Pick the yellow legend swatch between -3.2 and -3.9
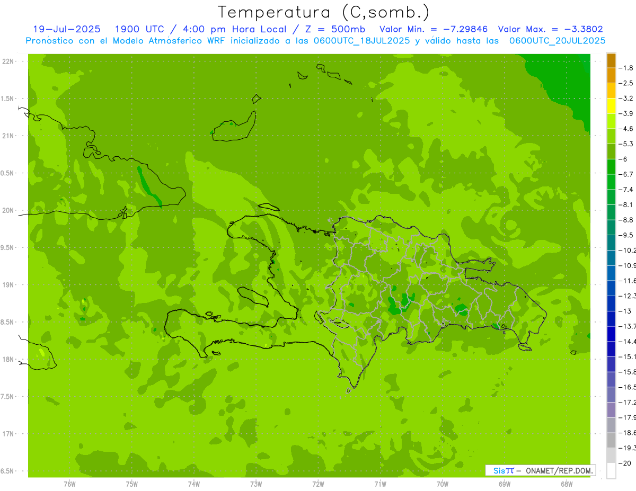636x491 pixels. tap(611, 106)
